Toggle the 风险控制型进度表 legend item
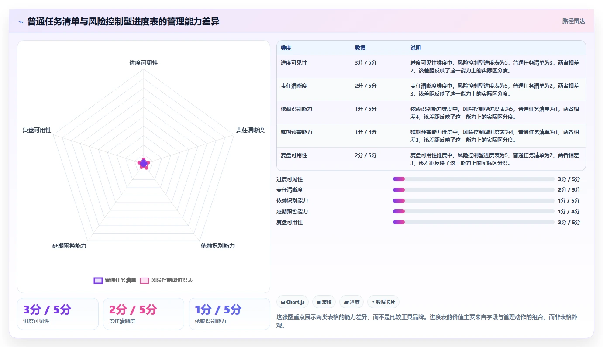Image resolution: width=603 pixels, height=347 pixels. pos(166,280)
